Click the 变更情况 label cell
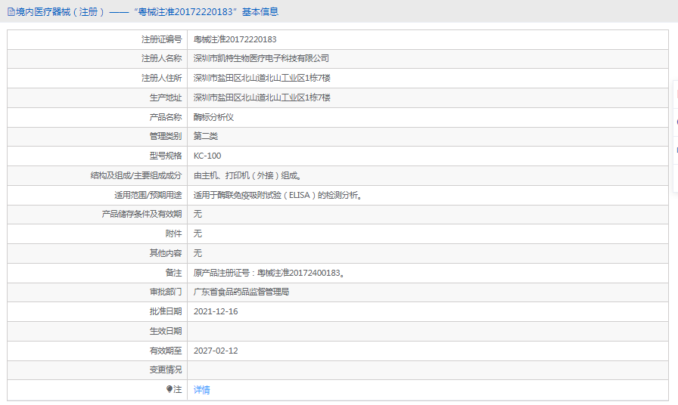Image resolution: width=678 pixels, height=405 pixels. [x=98, y=370]
